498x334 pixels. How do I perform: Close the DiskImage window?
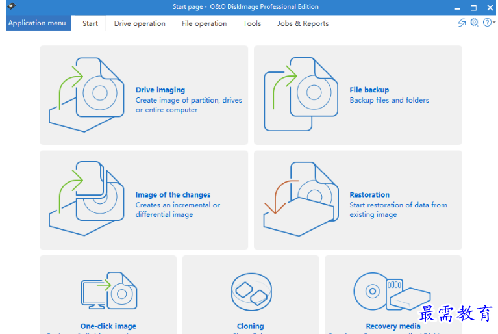pyautogui.click(x=490, y=8)
